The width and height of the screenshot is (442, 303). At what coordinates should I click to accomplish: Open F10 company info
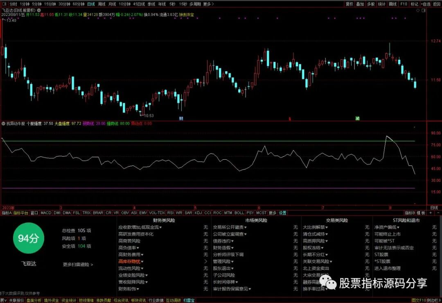pyautogui.click(x=404, y=4)
